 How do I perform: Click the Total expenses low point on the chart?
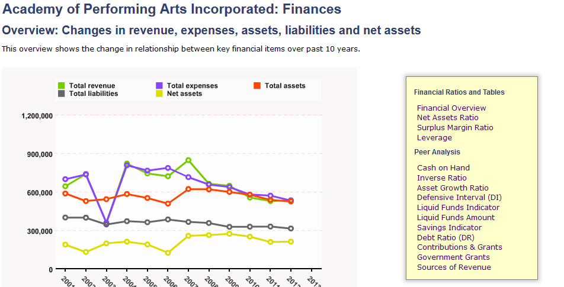[x=106, y=222]
